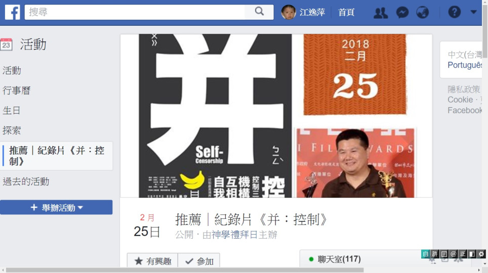Open the Messenger icon

[402, 13]
